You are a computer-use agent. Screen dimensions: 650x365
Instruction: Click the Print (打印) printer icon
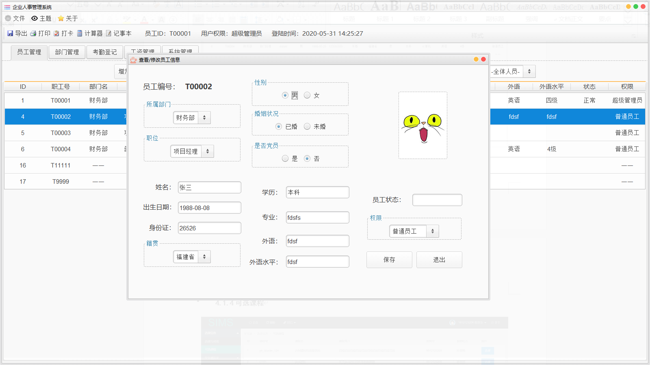[33, 33]
